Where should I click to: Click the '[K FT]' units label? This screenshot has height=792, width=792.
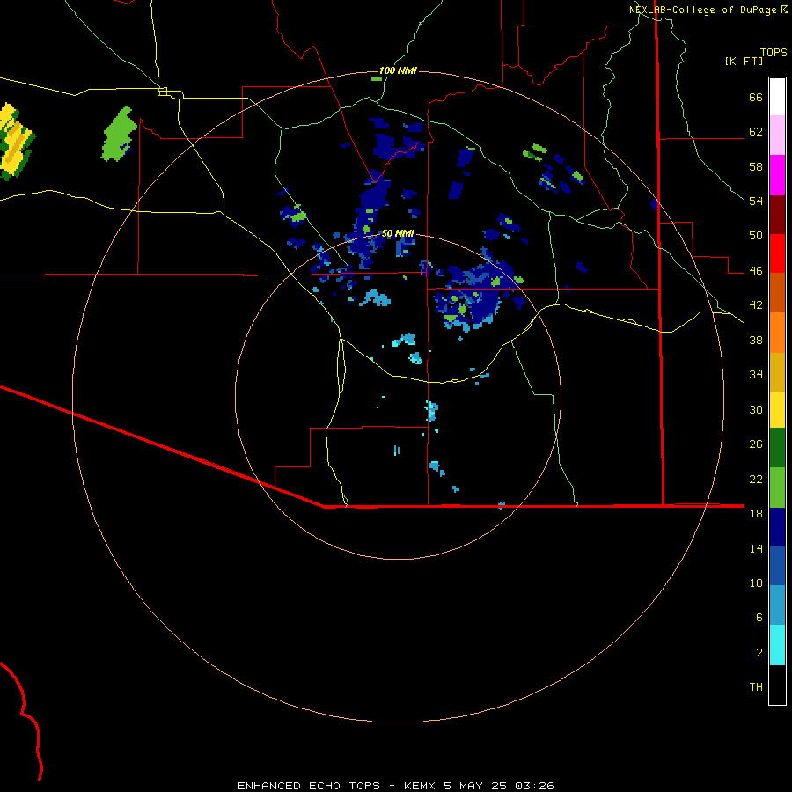tap(744, 62)
